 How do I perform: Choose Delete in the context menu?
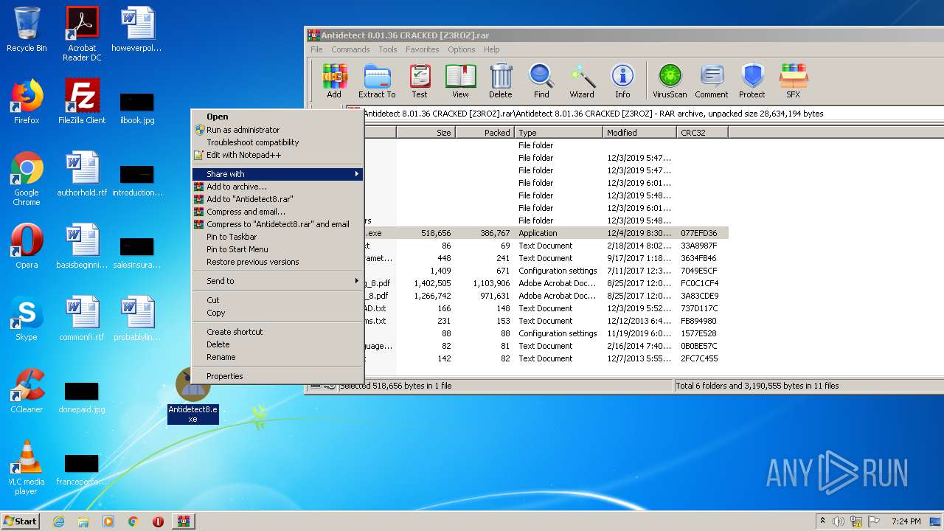(277, 344)
